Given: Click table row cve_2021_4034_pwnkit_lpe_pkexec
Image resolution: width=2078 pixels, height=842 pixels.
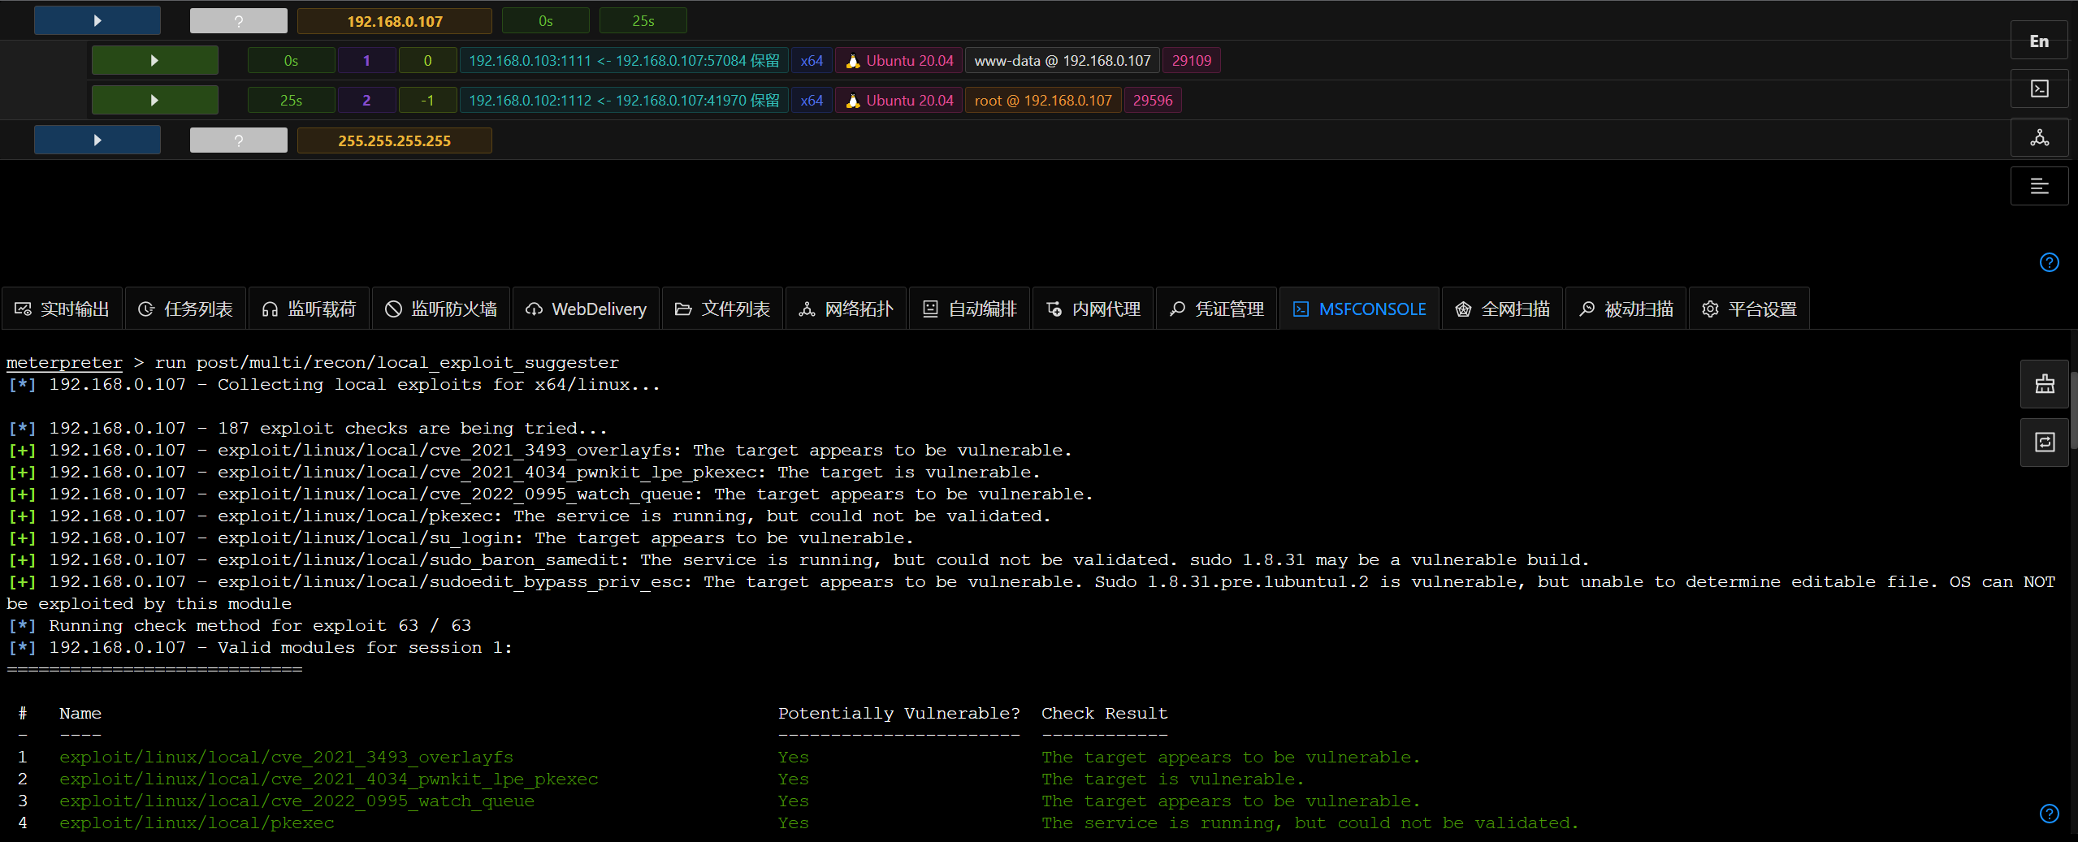Looking at the screenshot, I should pyautogui.click(x=660, y=779).
